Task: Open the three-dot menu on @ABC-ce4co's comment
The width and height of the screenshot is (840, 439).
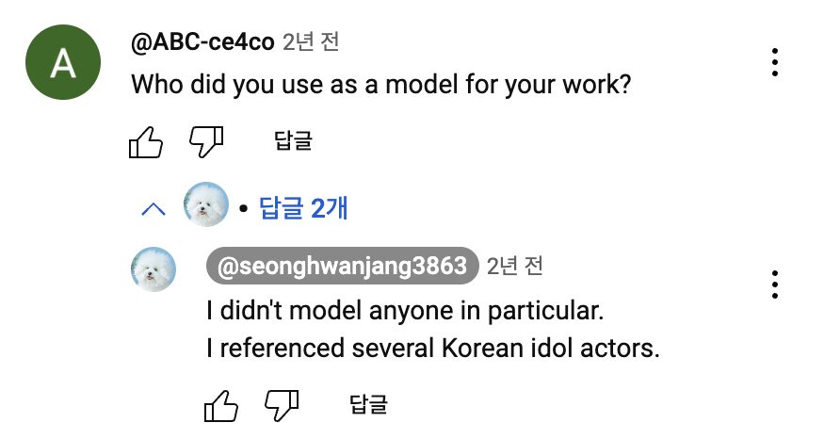Action: coord(774,61)
